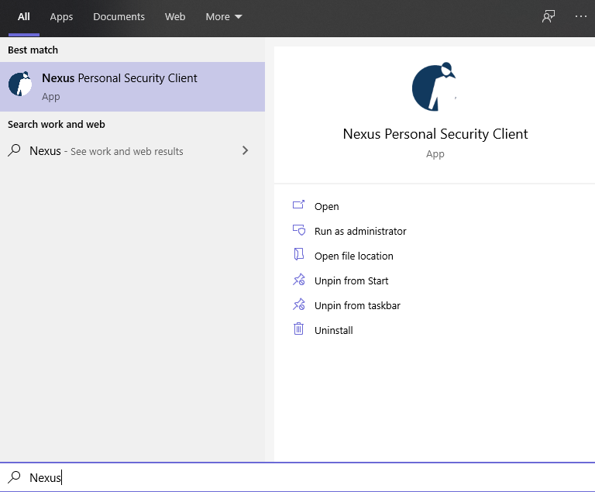Switch to the Documents tab
595x492 pixels.
(119, 17)
